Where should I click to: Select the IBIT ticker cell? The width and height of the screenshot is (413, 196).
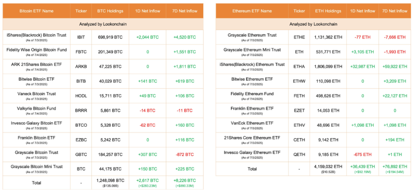tap(81, 37)
